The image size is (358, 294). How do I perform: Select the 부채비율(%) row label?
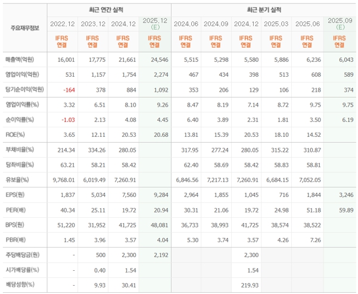[21, 149]
